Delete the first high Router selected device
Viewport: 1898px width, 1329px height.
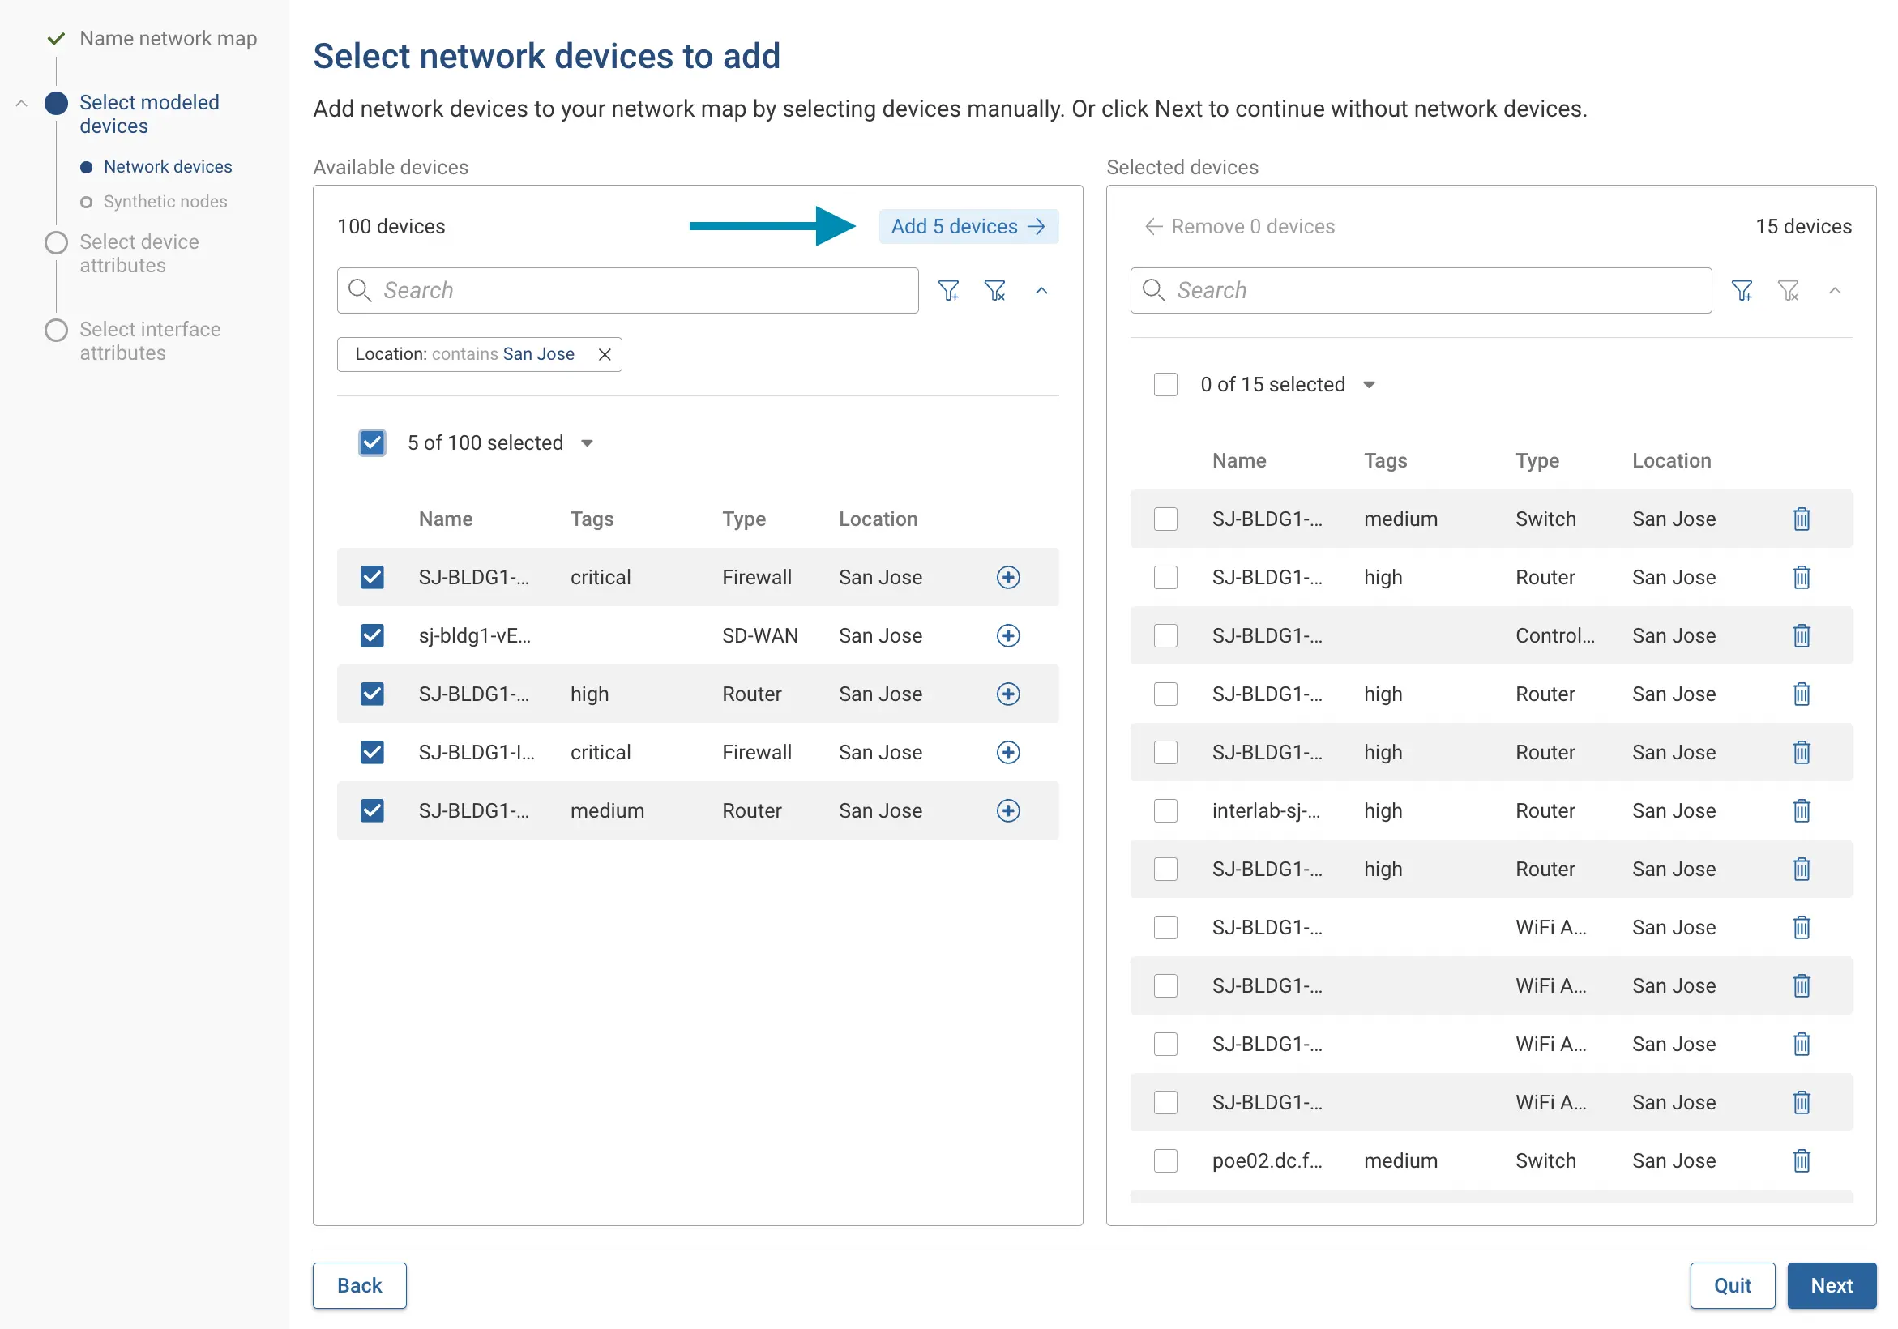pos(1802,577)
